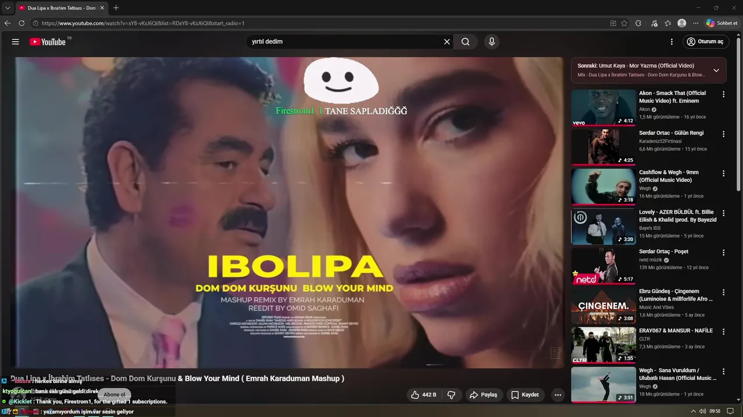Screen dimensions: 743x417
Task: Like the video with thumbs up
Action: 424,395
